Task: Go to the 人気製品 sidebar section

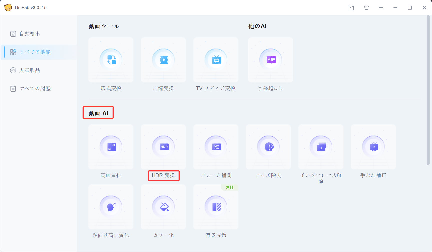Action: pos(30,70)
